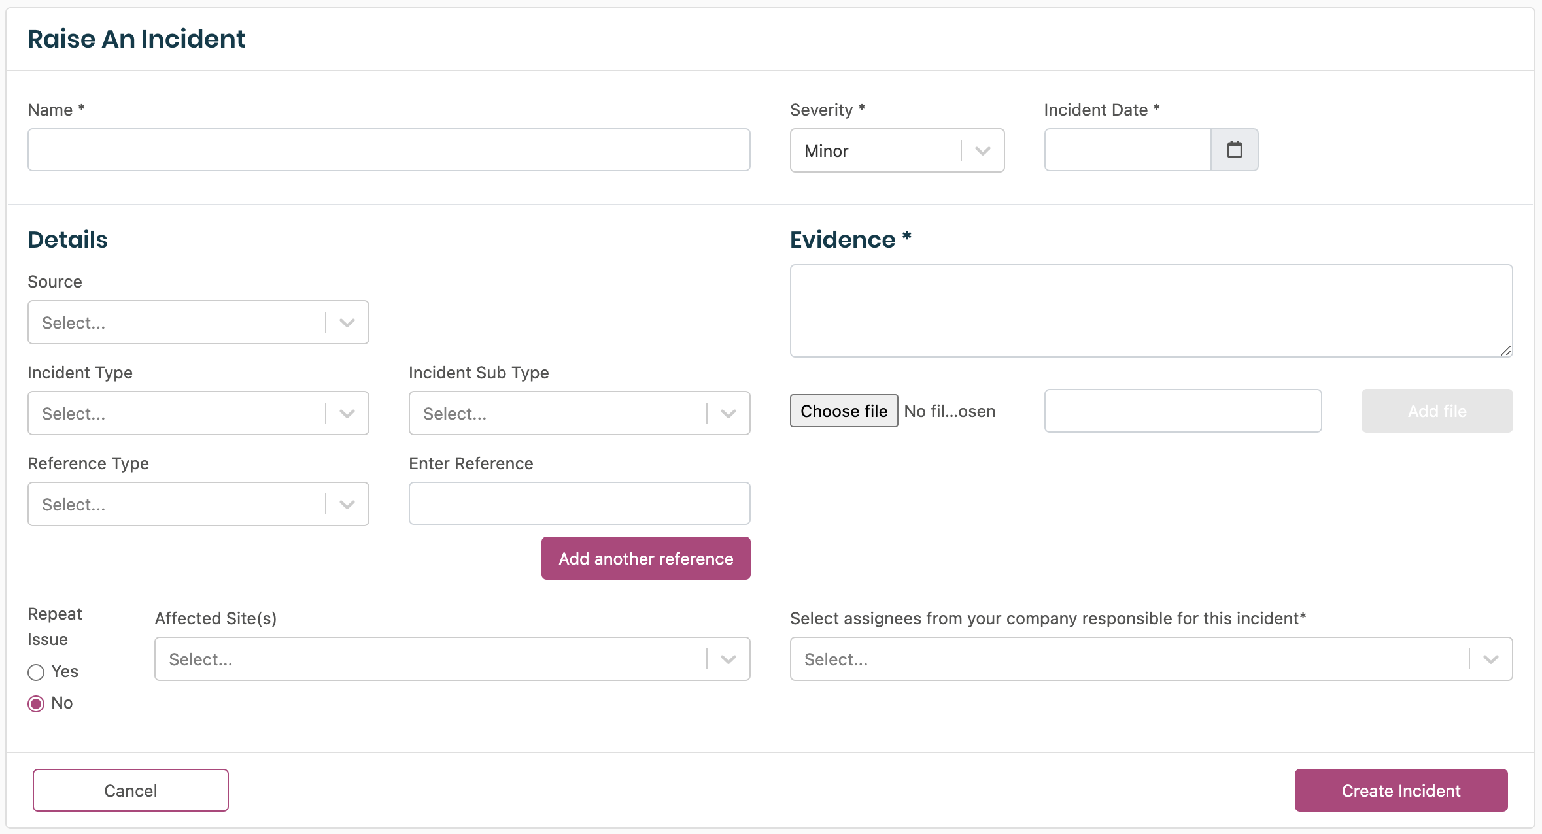
Task: Select No for Repeat Issue
Action: (x=36, y=703)
